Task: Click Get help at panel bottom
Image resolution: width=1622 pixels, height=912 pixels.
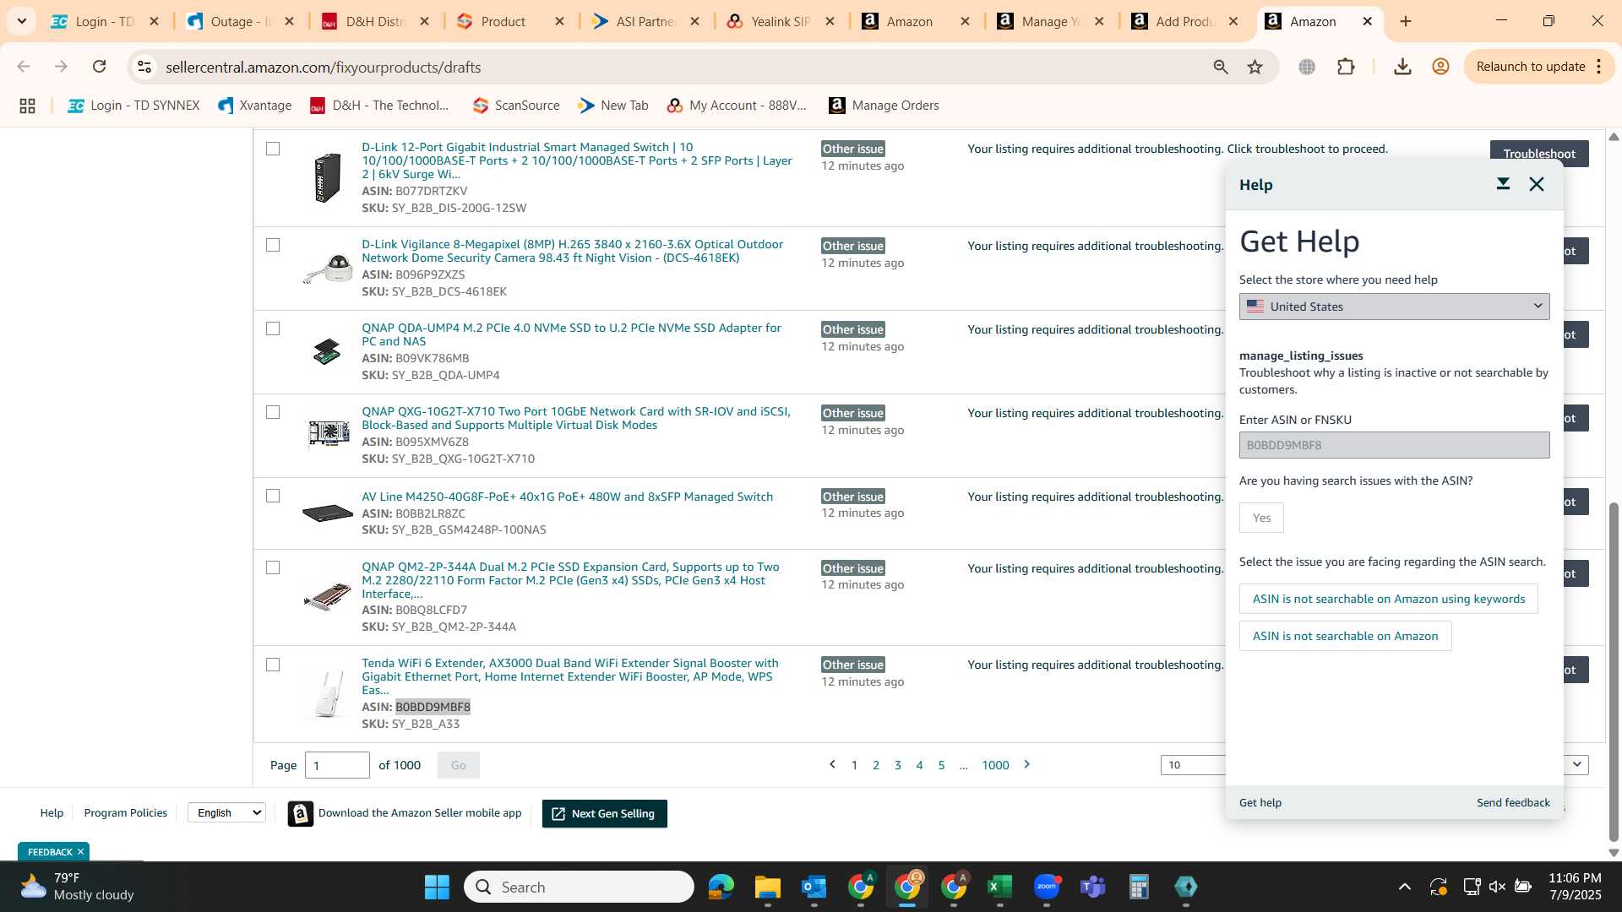Action: (1260, 802)
